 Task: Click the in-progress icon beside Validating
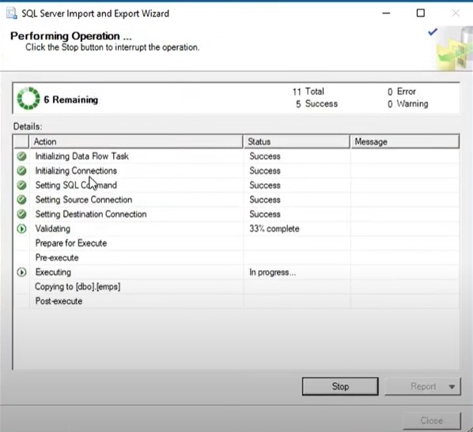click(x=21, y=229)
